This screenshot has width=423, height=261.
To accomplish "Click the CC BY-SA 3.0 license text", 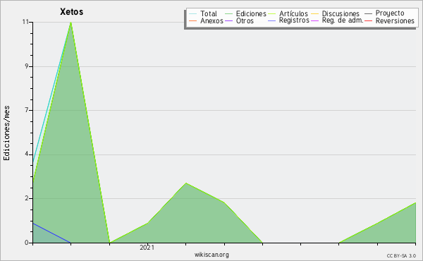I will point(401,255).
